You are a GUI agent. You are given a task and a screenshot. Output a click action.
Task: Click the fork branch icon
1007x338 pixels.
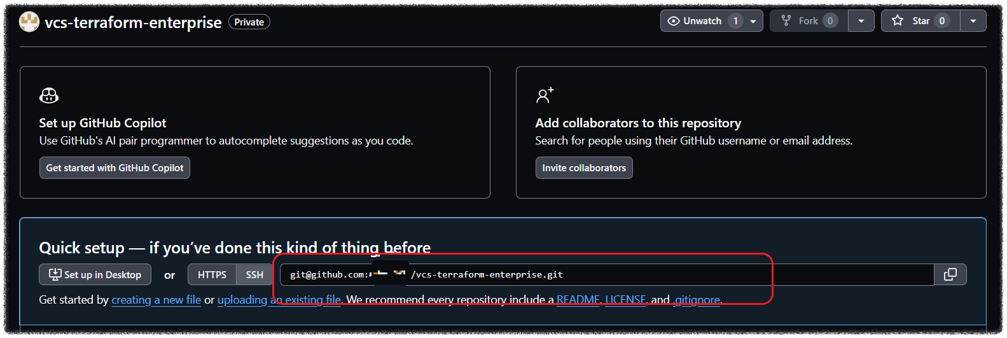point(786,21)
